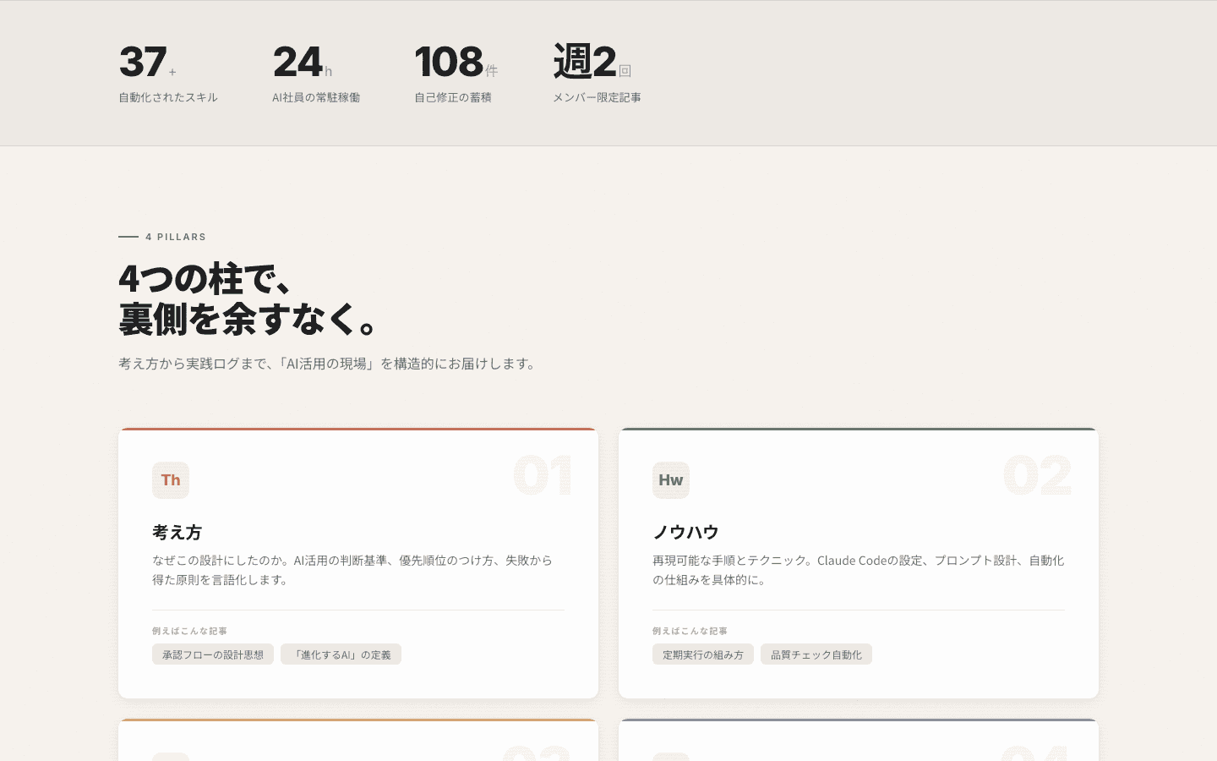Click 例えばこんな記事 label in 考え方 card
The height and width of the screenshot is (761, 1217).
click(x=190, y=631)
